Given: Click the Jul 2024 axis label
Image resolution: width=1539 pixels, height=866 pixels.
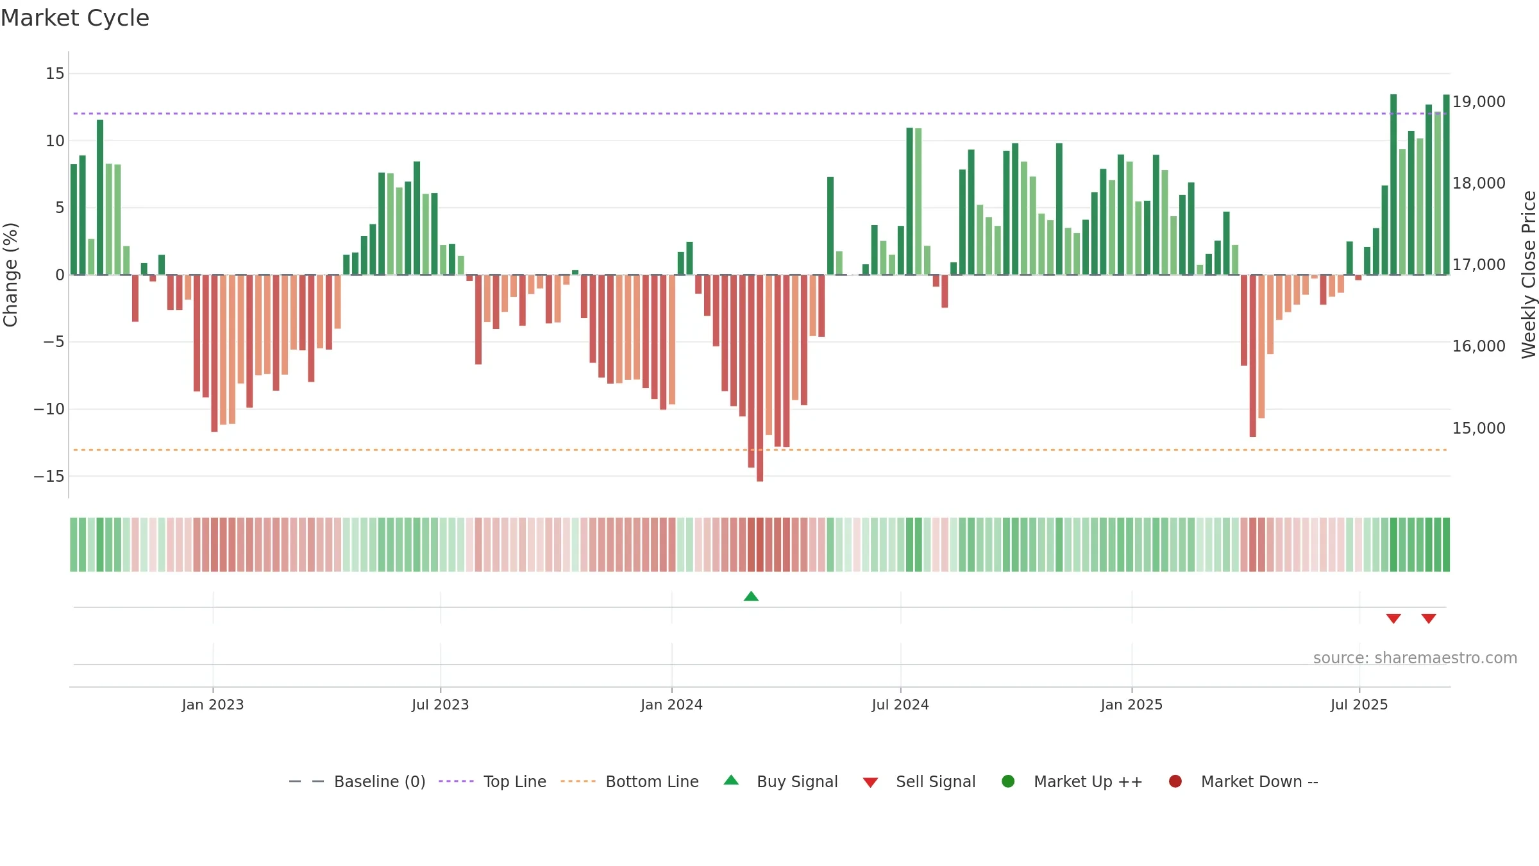Looking at the screenshot, I should (900, 704).
